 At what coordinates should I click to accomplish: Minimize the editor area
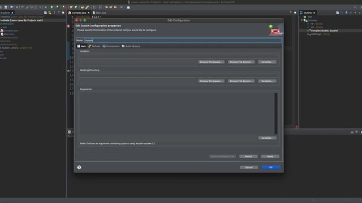(291, 12)
